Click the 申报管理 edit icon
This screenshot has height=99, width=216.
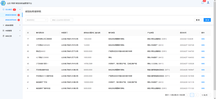pos(4,30)
